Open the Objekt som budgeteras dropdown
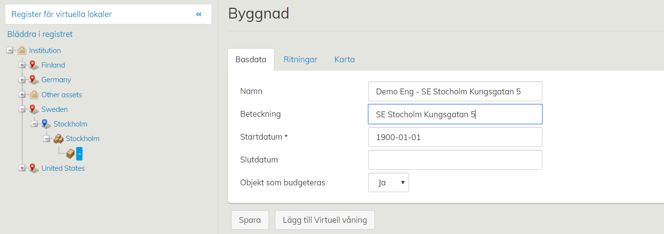664x234 pixels. [388, 182]
